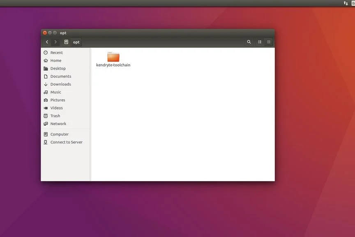Image resolution: width=355 pixels, height=237 pixels.
Task: Click the Desktop folder icon in sidebar
Action: (x=46, y=68)
